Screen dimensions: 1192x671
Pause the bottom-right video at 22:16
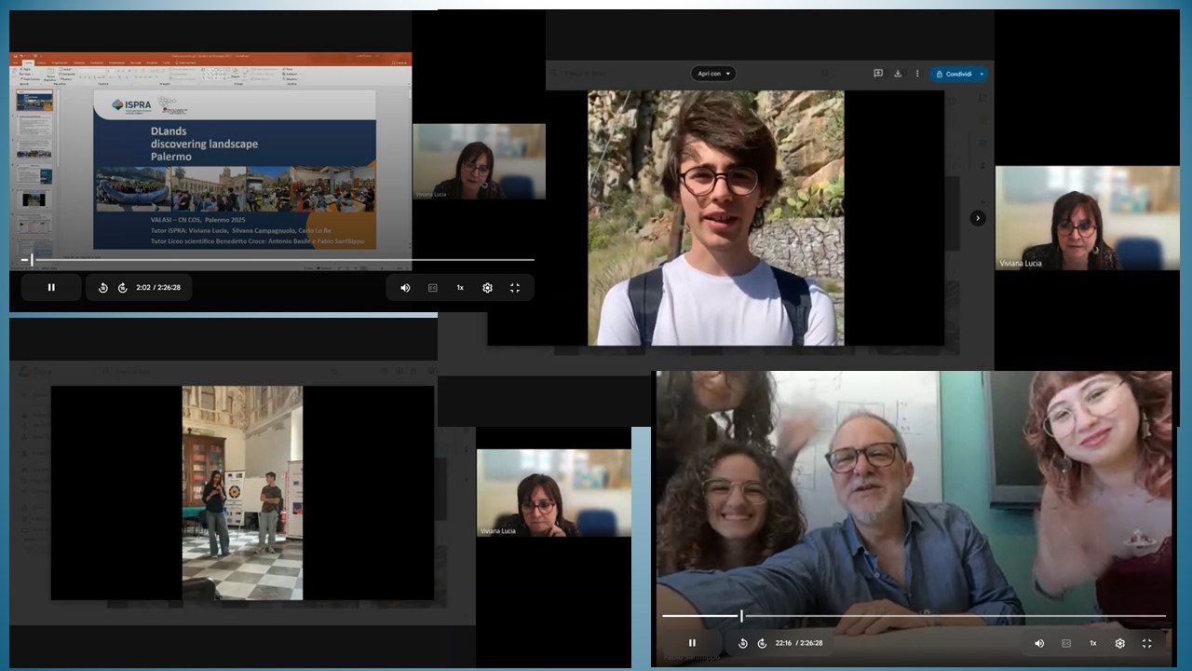pos(692,643)
